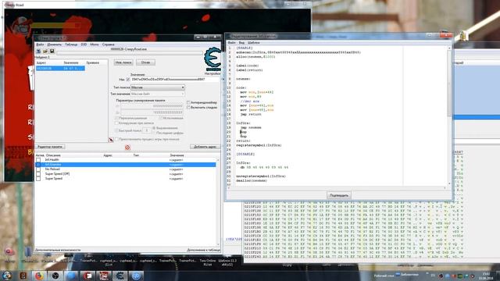The width and height of the screenshot is (500, 281).
Task: Click the Description column header in table
Action: click(x=53, y=155)
